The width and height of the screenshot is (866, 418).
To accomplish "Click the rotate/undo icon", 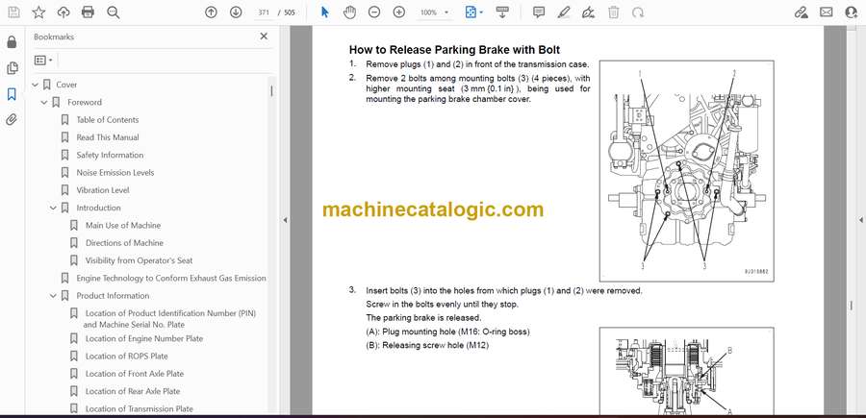I will (x=638, y=12).
